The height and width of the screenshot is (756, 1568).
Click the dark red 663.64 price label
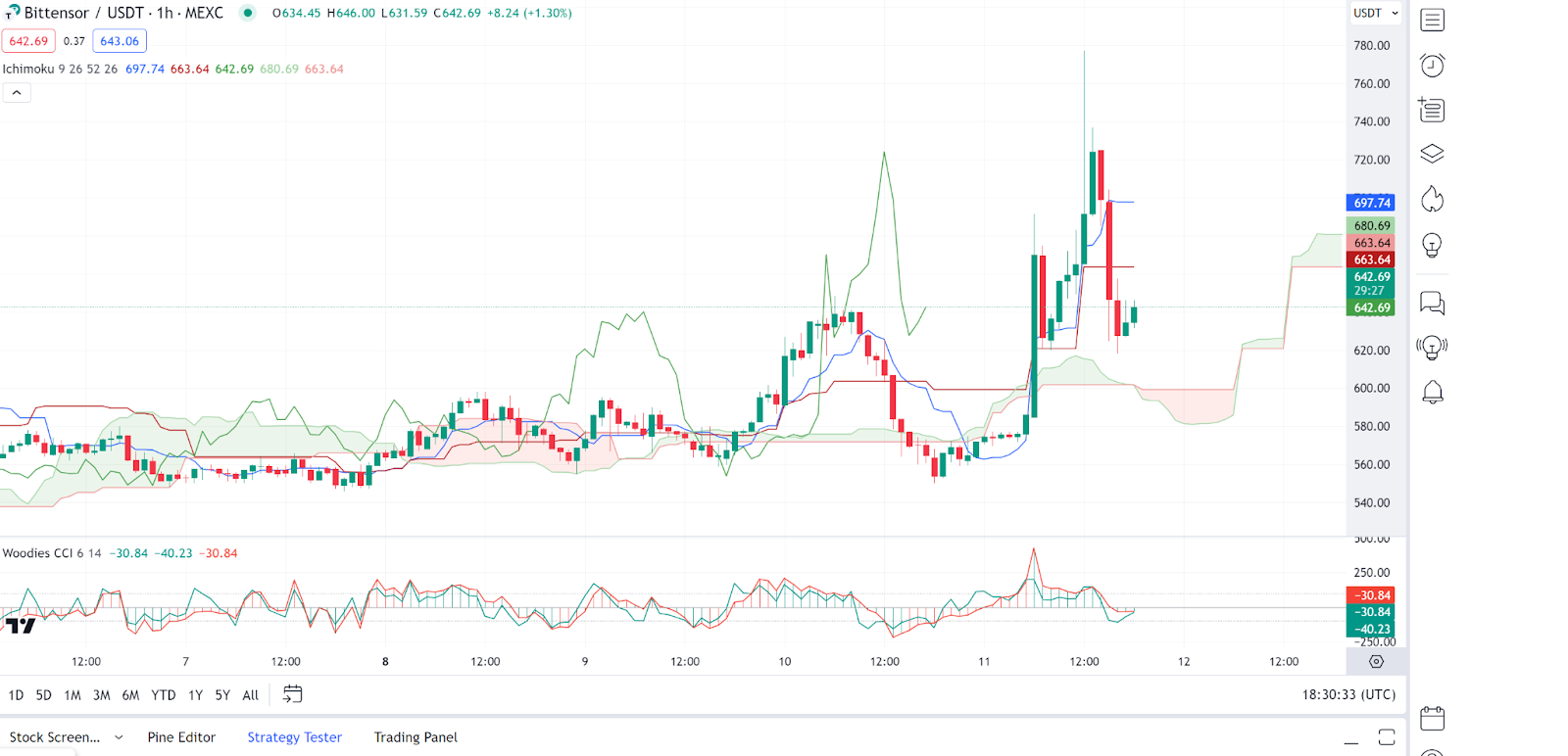1371,260
